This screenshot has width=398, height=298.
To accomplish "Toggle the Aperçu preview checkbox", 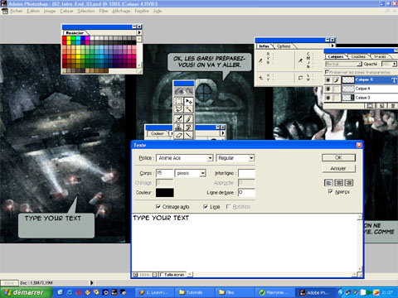I will pyautogui.click(x=330, y=191).
